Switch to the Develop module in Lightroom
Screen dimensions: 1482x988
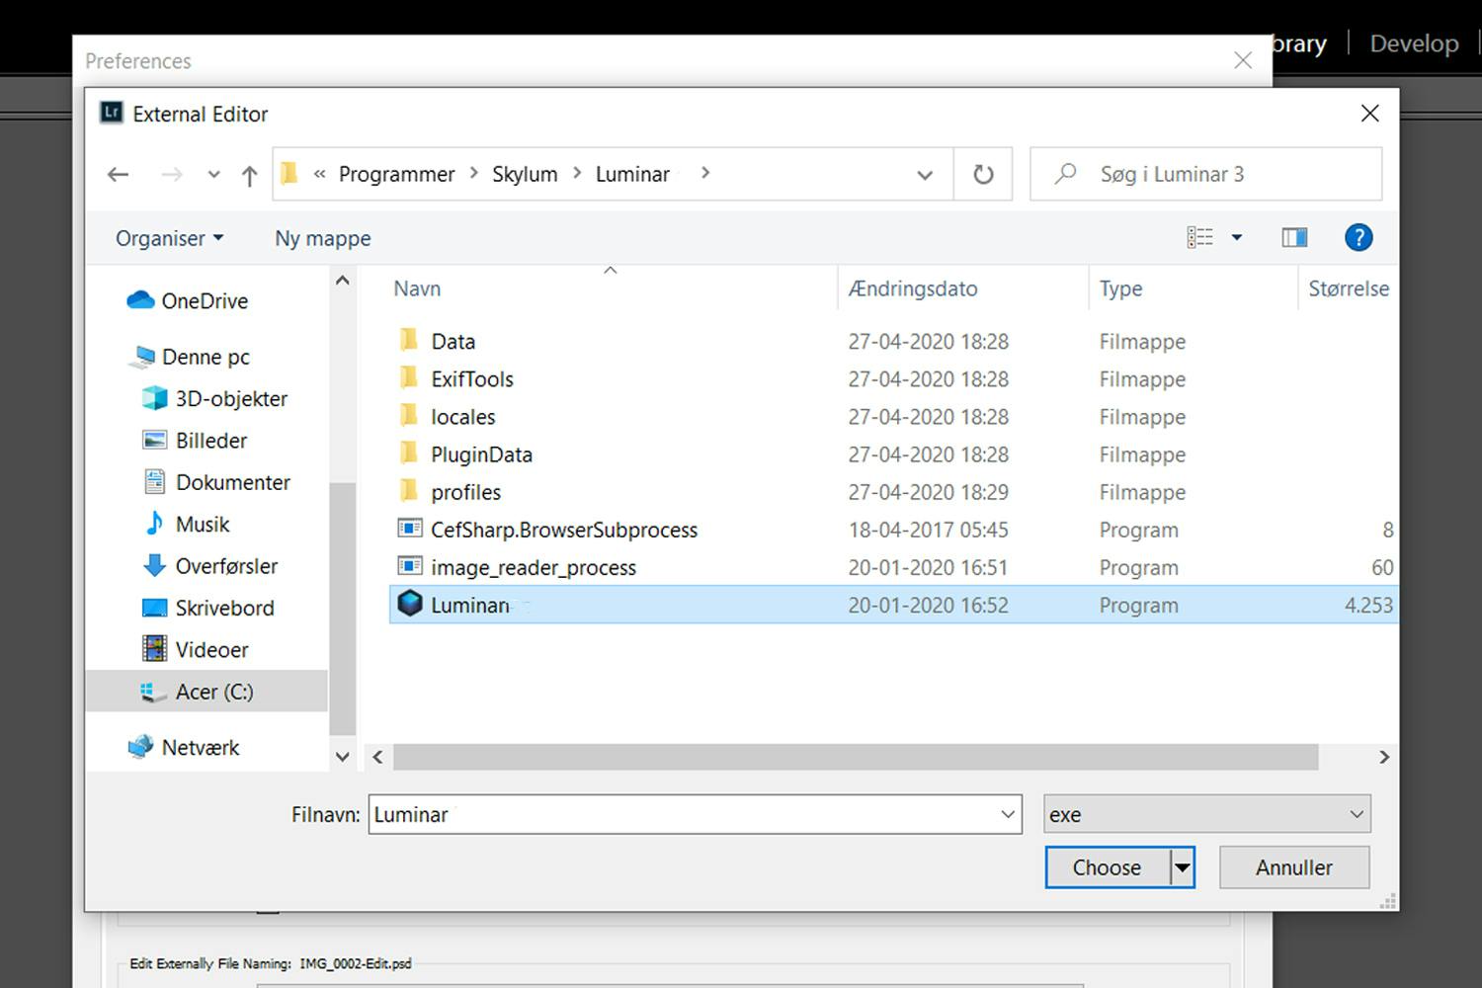[1414, 43]
